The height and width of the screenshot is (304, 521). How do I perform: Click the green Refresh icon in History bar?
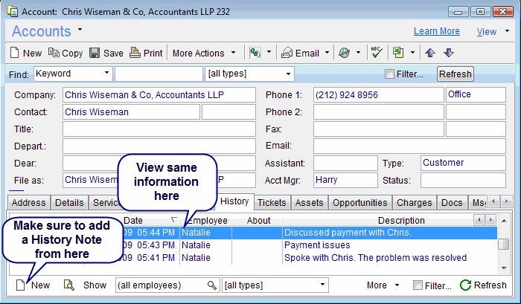point(466,285)
